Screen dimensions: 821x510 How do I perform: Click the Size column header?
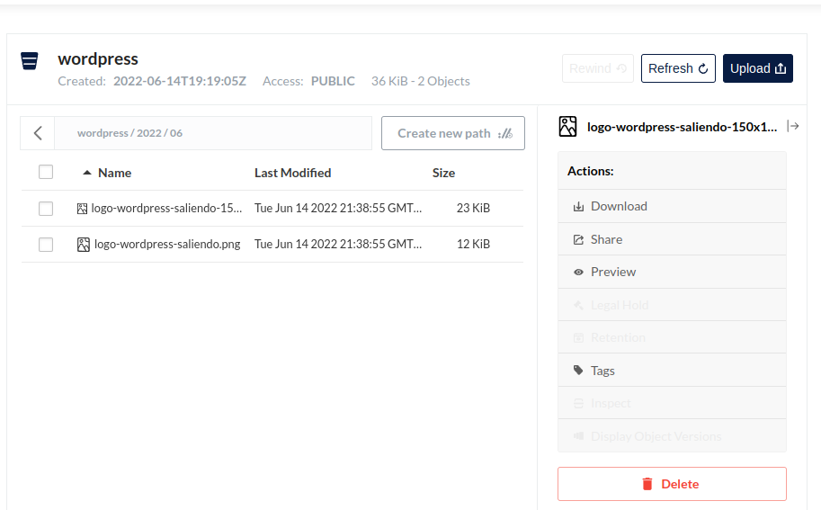(x=443, y=173)
